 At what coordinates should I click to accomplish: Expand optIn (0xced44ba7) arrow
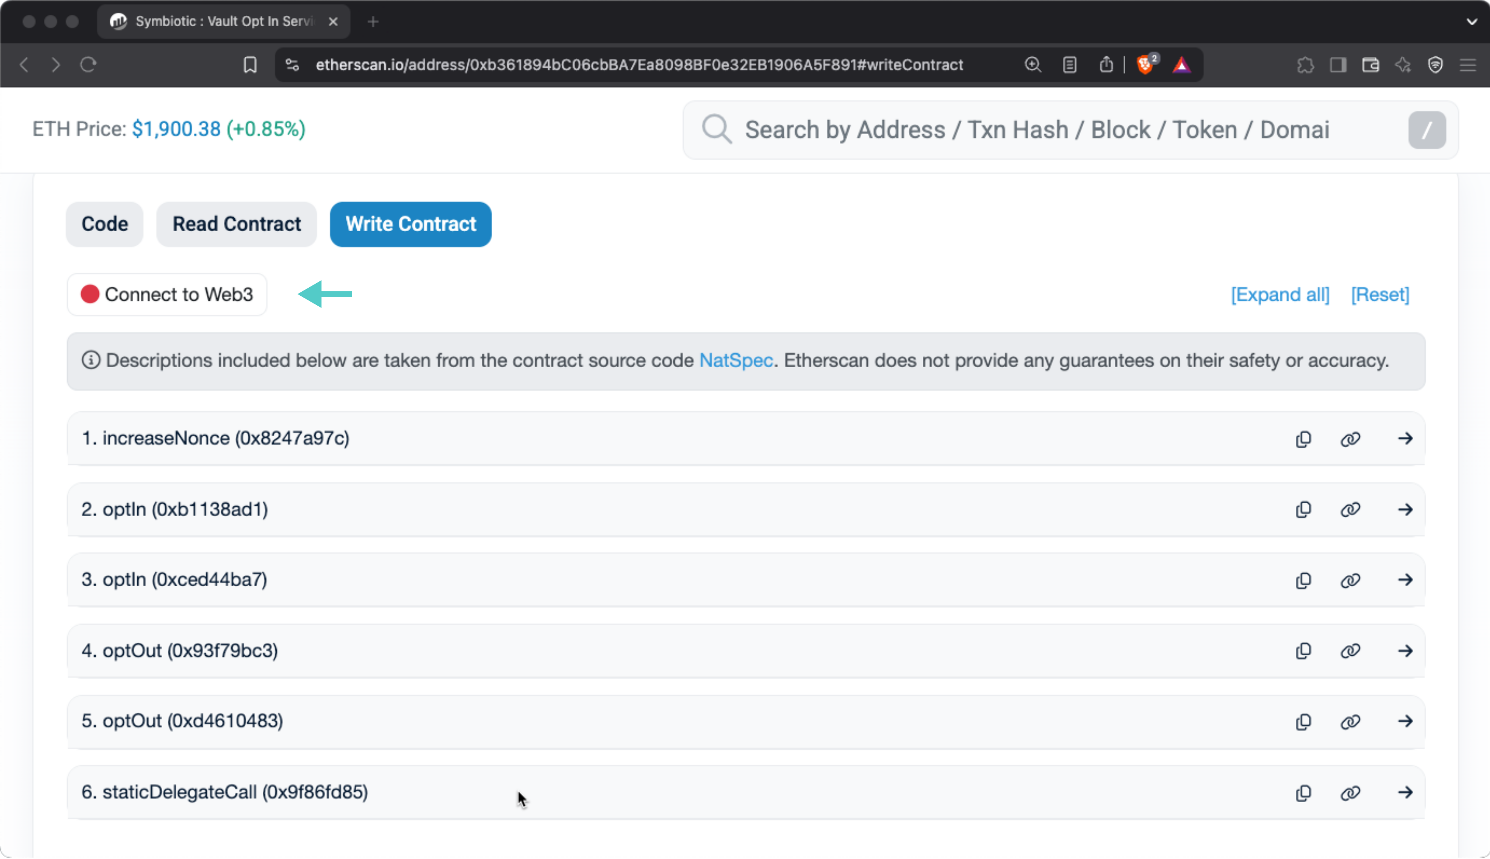(x=1406, y=580)
